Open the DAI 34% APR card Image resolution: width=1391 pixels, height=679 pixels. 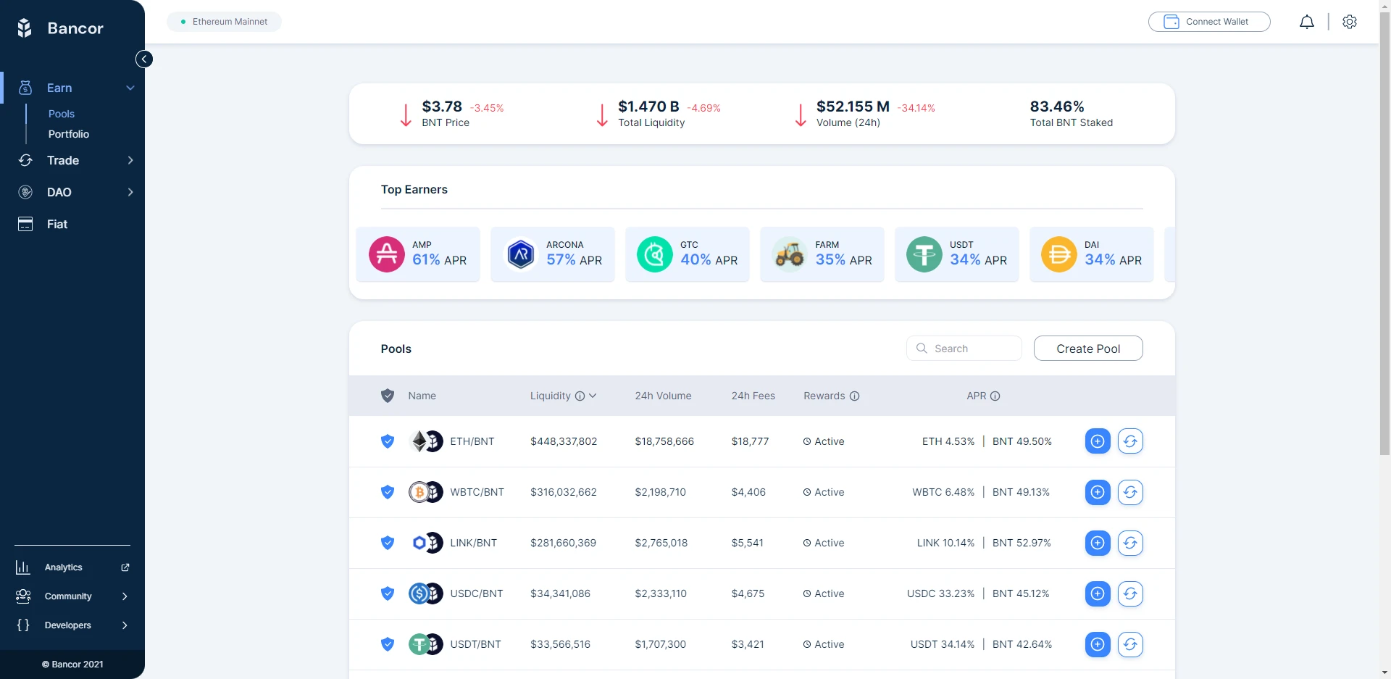(1092, 254)
